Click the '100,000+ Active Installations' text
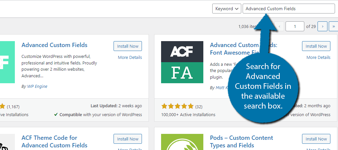This screenshot has width=338, height=150. tap(188, 115)
